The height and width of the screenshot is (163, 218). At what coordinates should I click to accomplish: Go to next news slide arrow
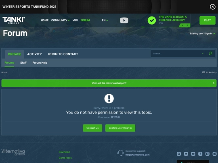188,25
